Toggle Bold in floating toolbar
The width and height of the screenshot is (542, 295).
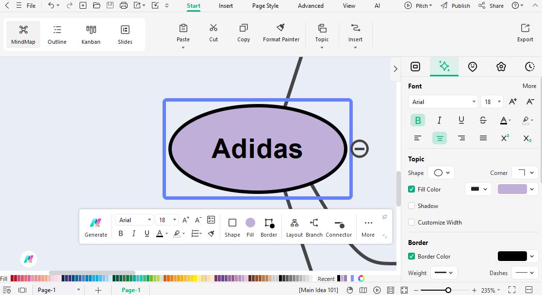point(121,233)
